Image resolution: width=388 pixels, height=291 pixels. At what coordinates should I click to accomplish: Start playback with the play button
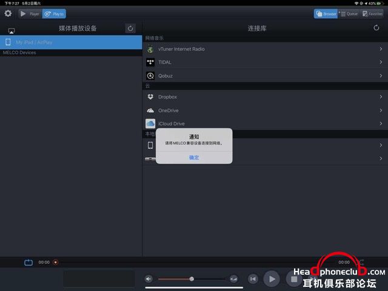point(272,279)
